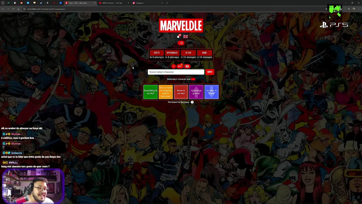Close the YouTube browser tab
This screenshot has height=204, width=362.
128,3
